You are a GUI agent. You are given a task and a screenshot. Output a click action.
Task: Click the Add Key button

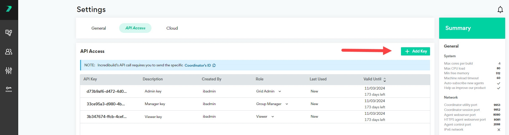tap(415, 51)
